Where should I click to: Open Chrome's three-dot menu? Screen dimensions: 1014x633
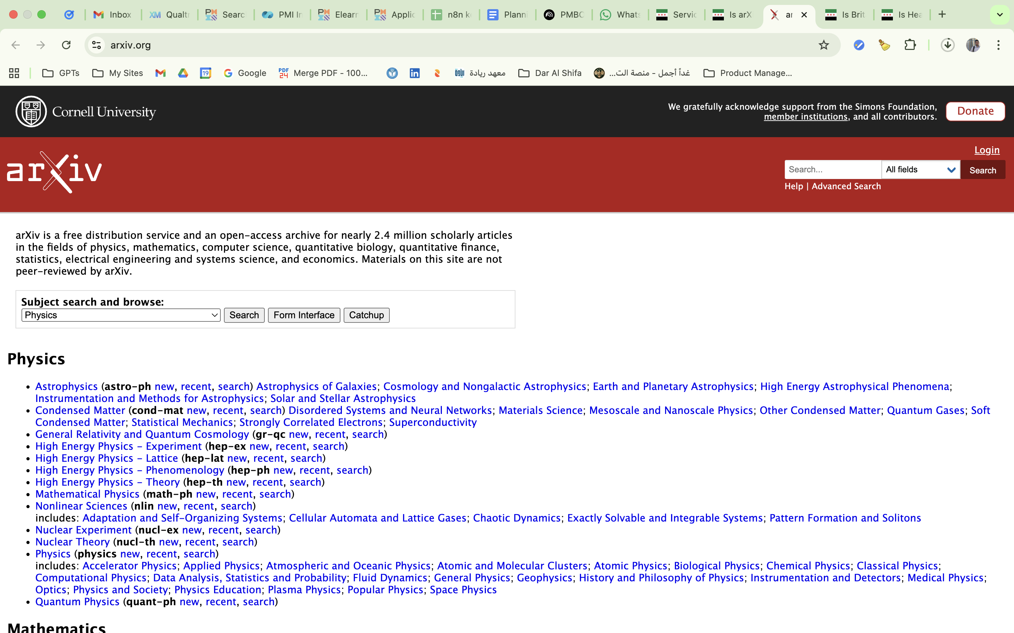998,45
